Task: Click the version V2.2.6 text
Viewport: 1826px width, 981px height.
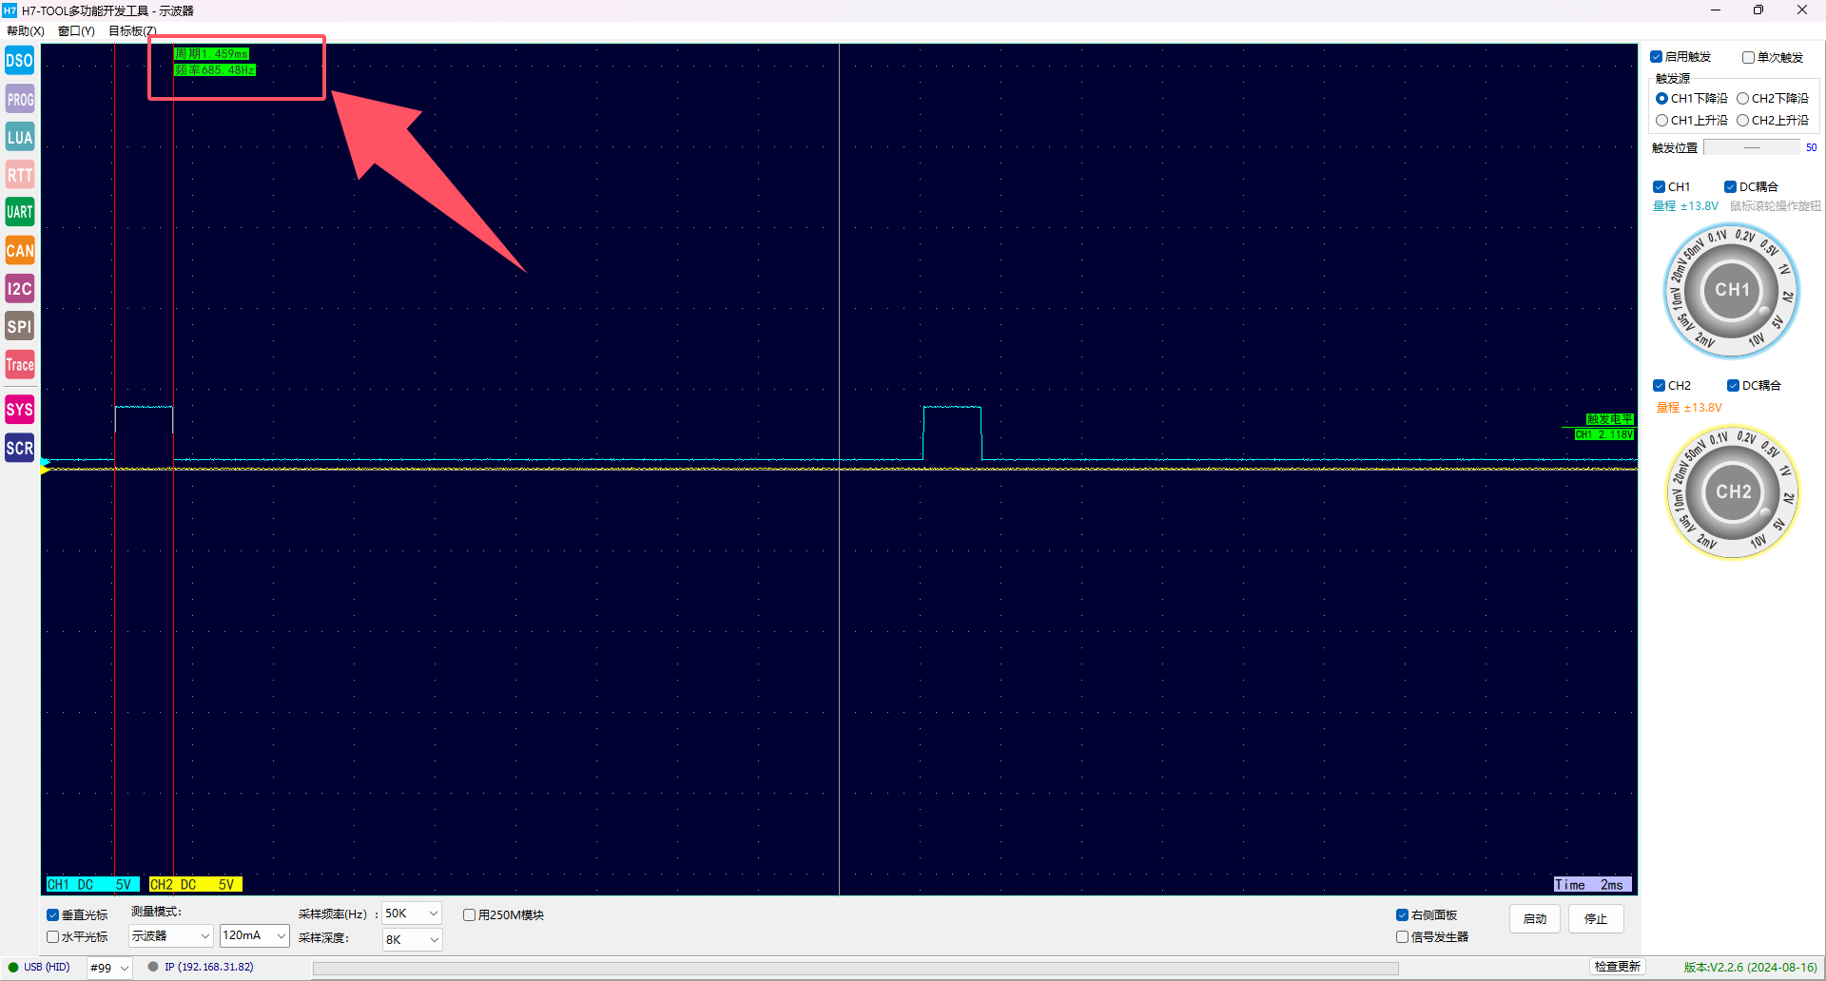Action: pyautogui.click(x=1750, y=968)
